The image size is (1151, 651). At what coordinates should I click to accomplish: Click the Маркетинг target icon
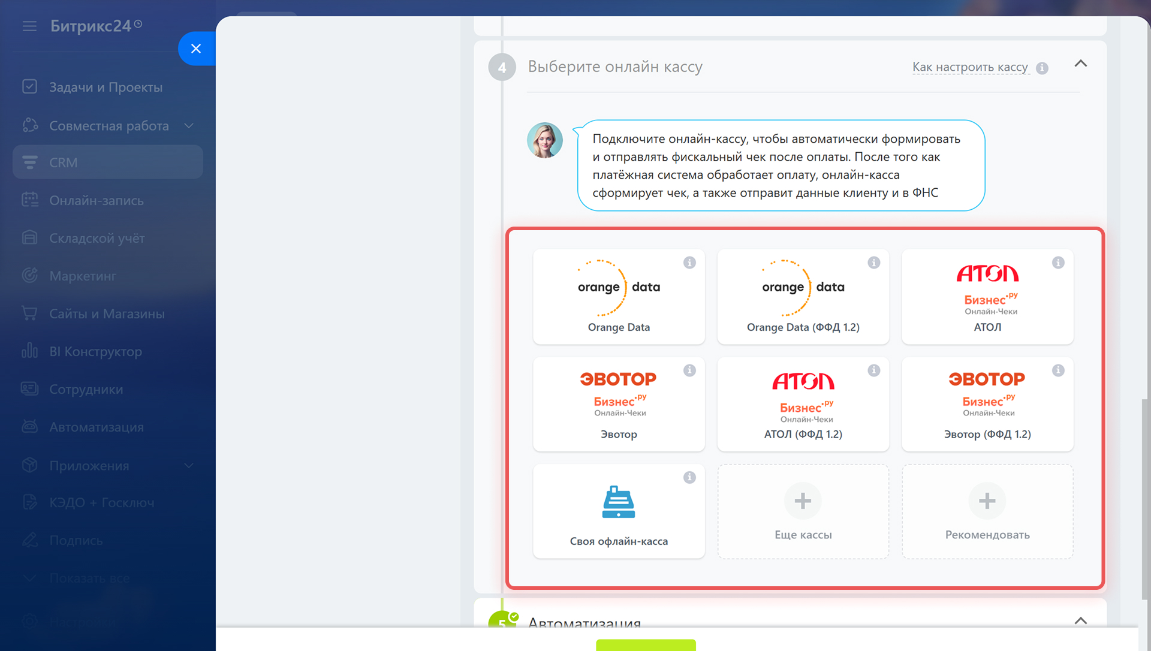tap(29, 275)
